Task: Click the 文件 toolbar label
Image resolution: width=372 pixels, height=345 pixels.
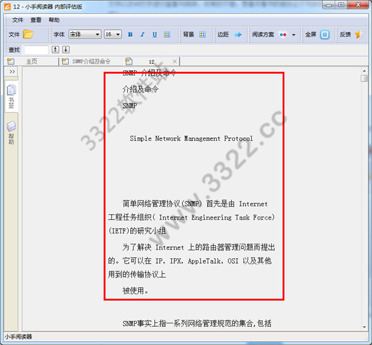Action: tap(14, 34)
